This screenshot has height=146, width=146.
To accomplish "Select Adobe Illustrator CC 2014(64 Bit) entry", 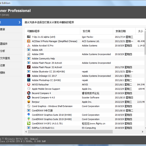I will click(48, 72).
